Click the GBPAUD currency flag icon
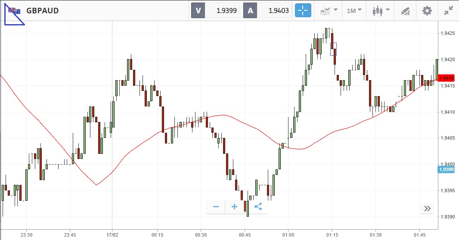Image resolution: width=459 pixels, height=240 pixels. click(x=15, y=11)
